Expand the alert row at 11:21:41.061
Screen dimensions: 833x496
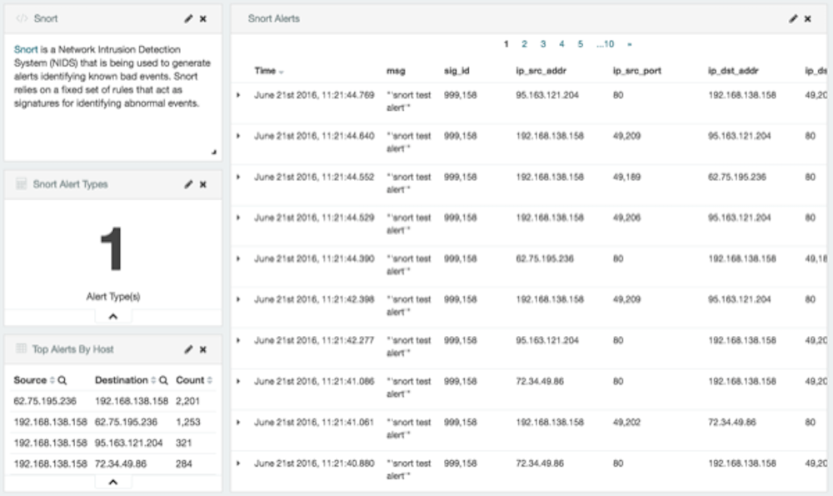click(x=238, y=423)
